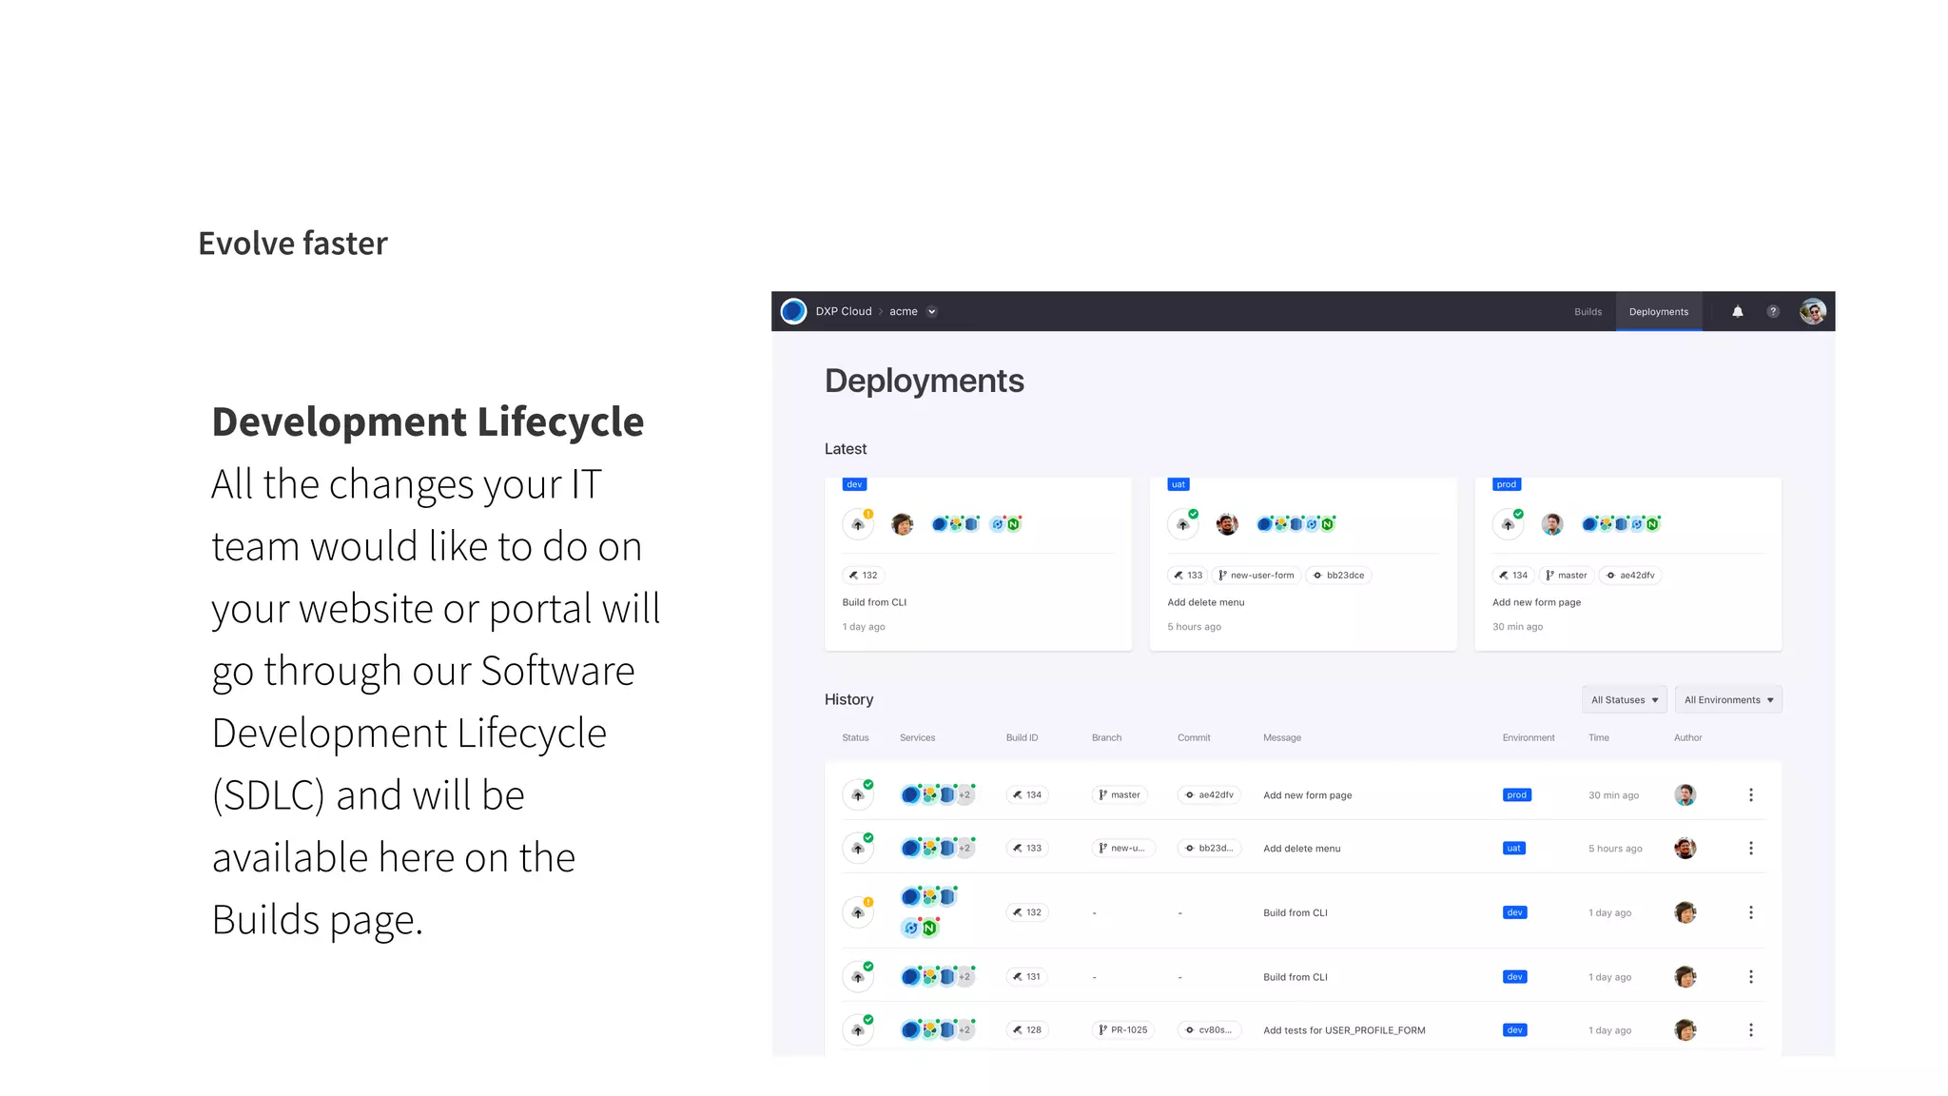This screenshot has height=1096, width=1948.
Task: Click status icon in build 131 history row
Action: [x=858, y=977]
